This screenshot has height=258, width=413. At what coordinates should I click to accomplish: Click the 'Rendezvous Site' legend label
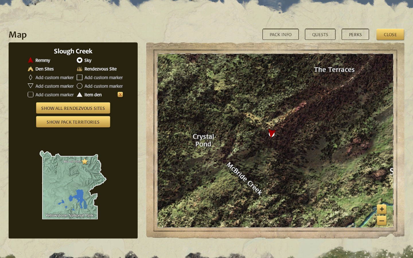(100, 69)
